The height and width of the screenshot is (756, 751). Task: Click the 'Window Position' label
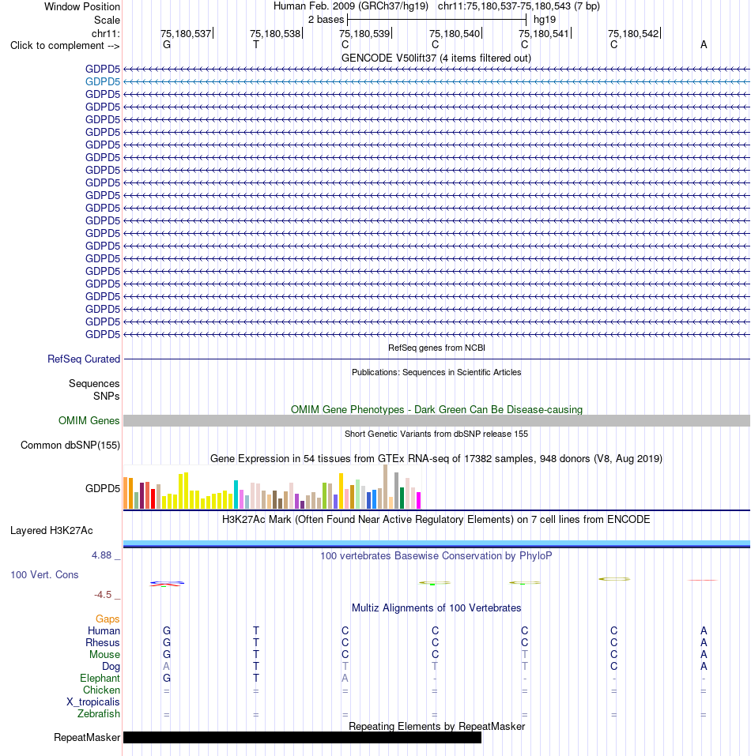(82, 7)
